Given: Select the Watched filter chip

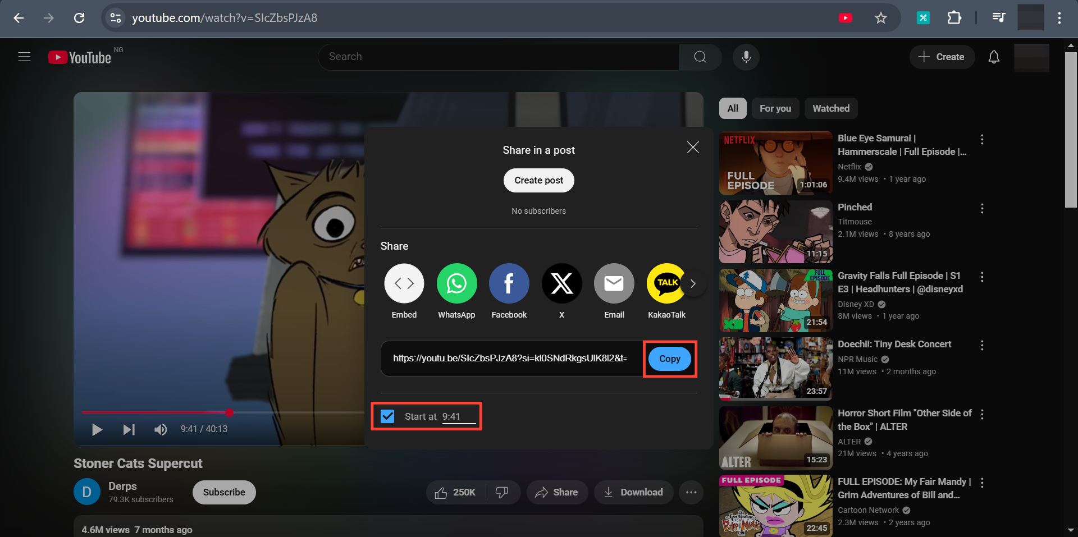Looking at the screenshot, I should pos(831,108).
